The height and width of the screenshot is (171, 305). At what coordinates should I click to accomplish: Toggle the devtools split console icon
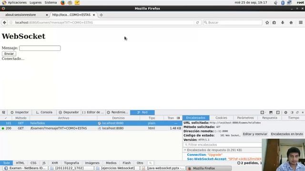coord(271,112)
